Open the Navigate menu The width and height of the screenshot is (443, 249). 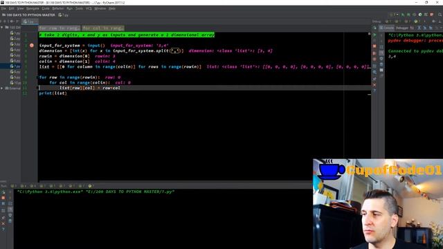click(33, 8)
